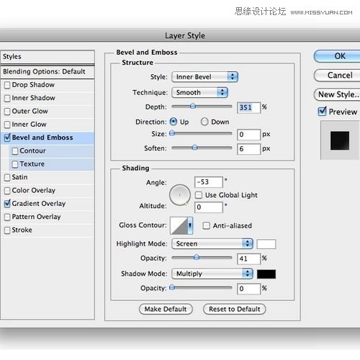Click the Size slider handle
Screen dimensions: 360x360
pyautogui.click(x=172, y=133)
